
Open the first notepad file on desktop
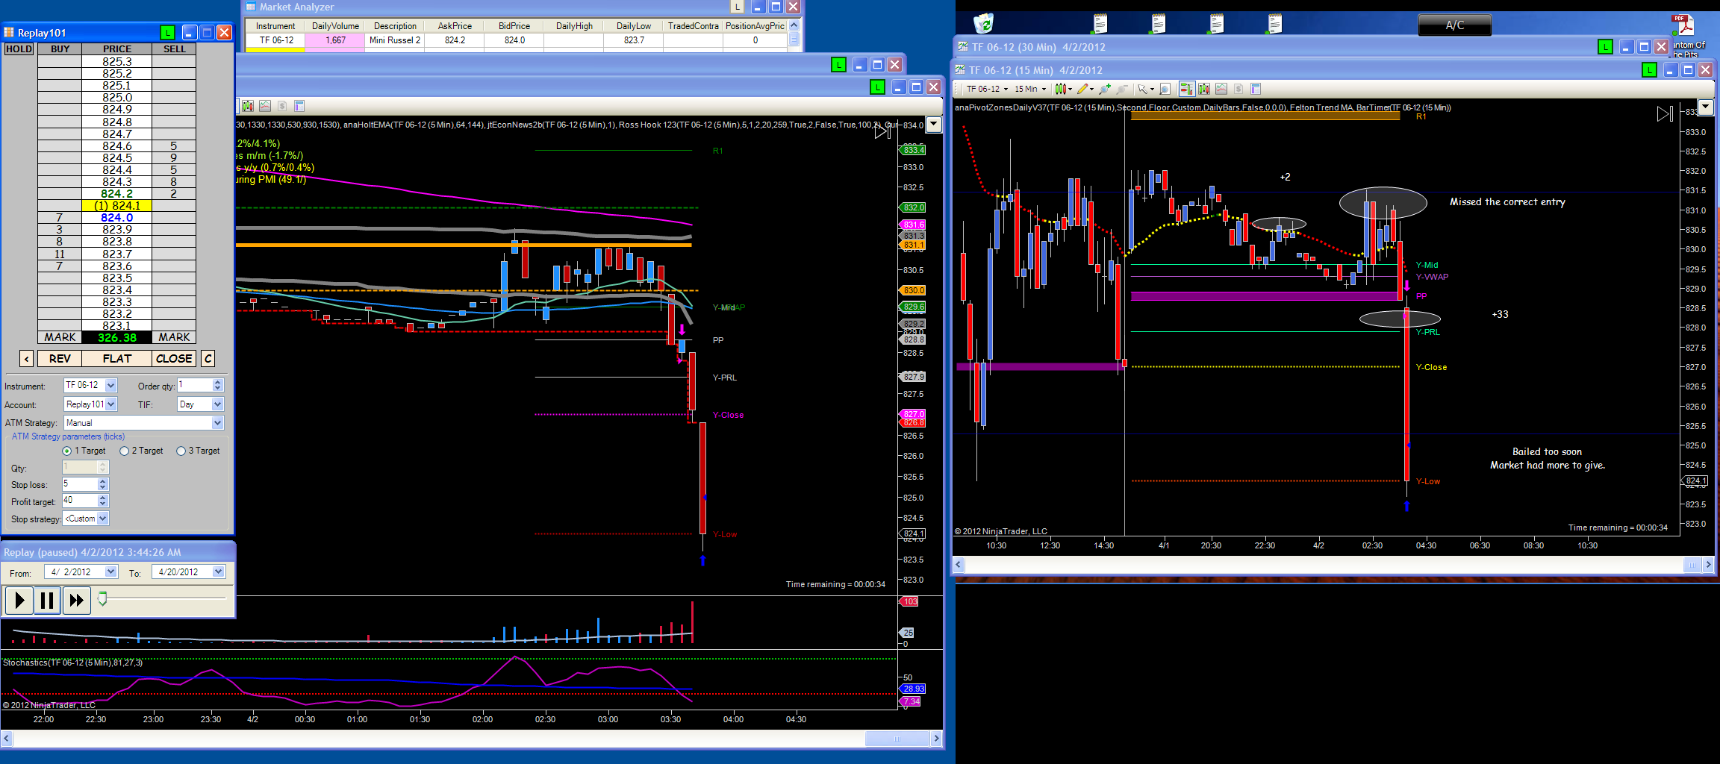[x=1100, y=24]
